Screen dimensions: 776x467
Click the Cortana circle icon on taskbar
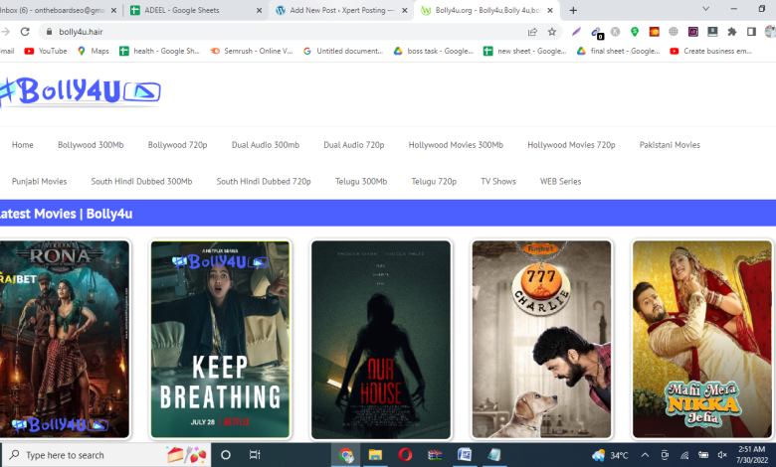pos(226,455)
